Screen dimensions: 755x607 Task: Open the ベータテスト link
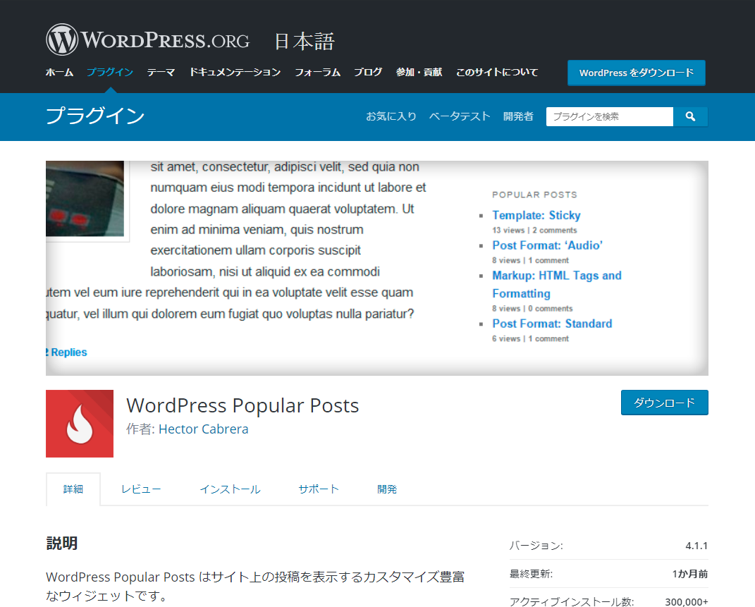[x=460, y=116]
